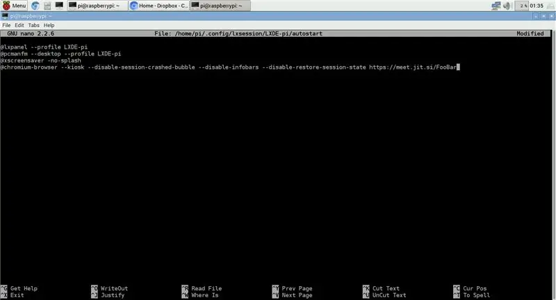Click the Cur Pos shortcut label

475,288
